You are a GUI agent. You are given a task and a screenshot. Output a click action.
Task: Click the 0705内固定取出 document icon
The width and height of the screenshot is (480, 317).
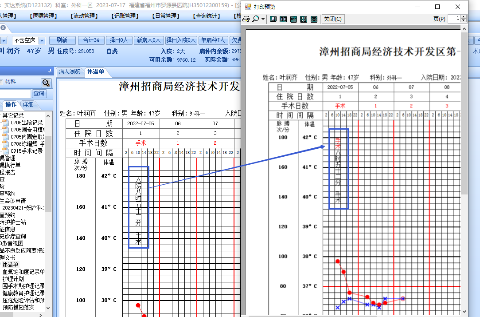5,137
